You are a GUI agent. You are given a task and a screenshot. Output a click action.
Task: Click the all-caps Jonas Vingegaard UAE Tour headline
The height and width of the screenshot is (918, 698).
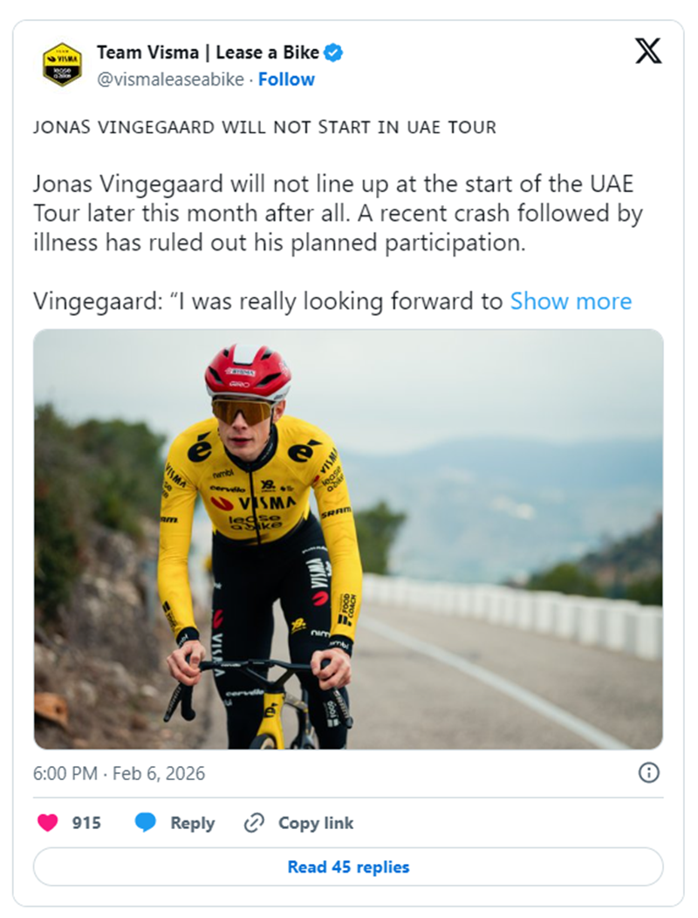coord(264,127)
